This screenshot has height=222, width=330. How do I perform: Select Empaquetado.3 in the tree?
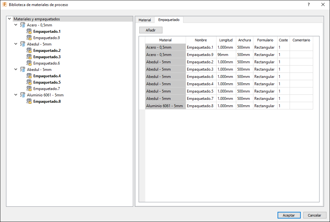(x=47, y=57)
